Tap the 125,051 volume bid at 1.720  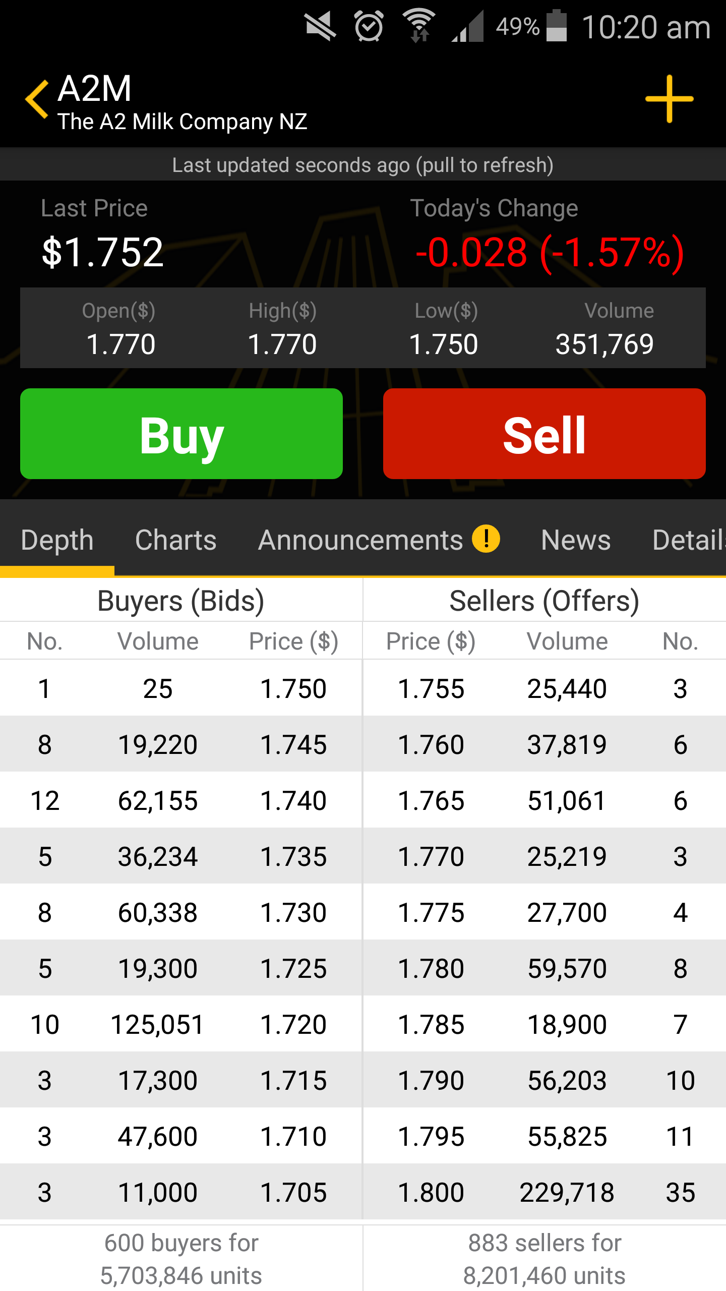157,1024
